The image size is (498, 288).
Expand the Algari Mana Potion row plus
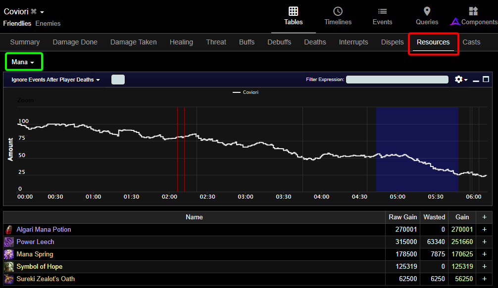[484, 229]
